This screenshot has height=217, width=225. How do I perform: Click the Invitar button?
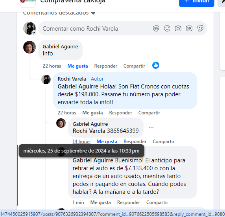pos(197,3)
